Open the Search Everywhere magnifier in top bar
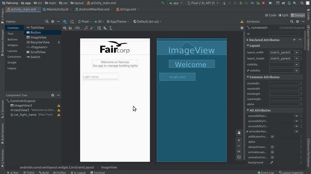Image resolution: width=311 pixels, height=174 pixels. (302, 3)
